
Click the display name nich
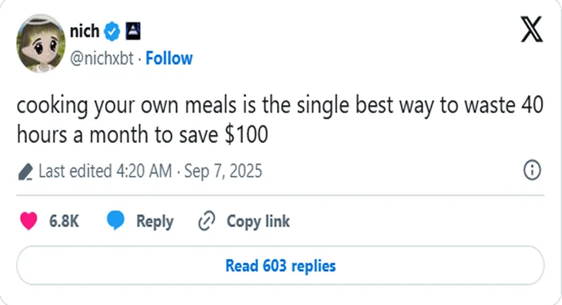pos(85,31)
